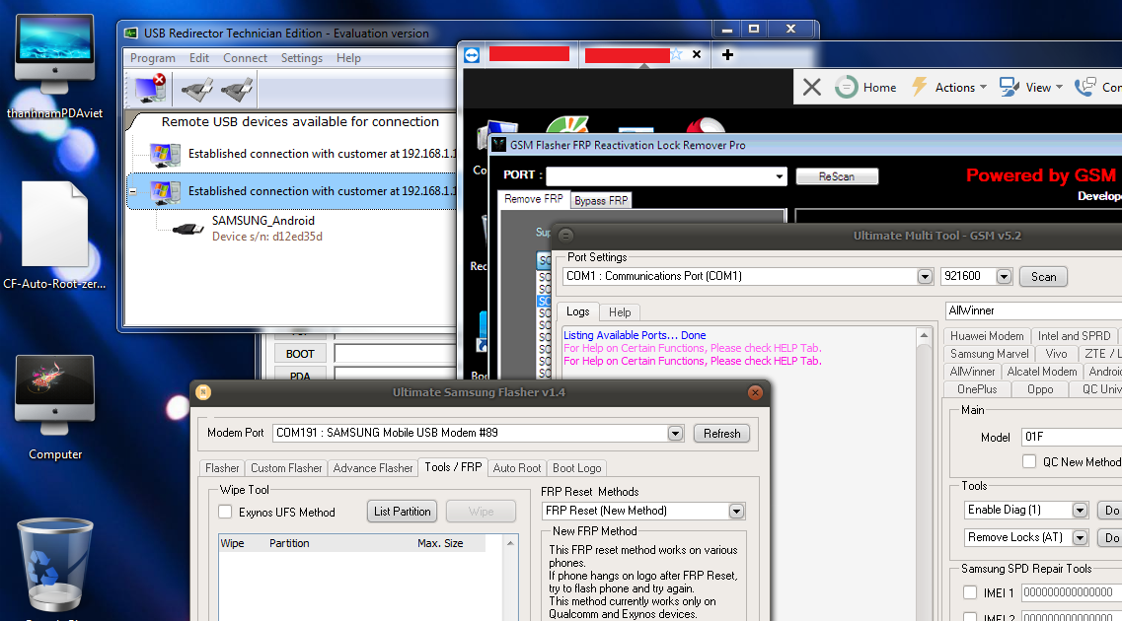Open Alcatel Modem tab
The image size is (1122, 621).
1042,372
